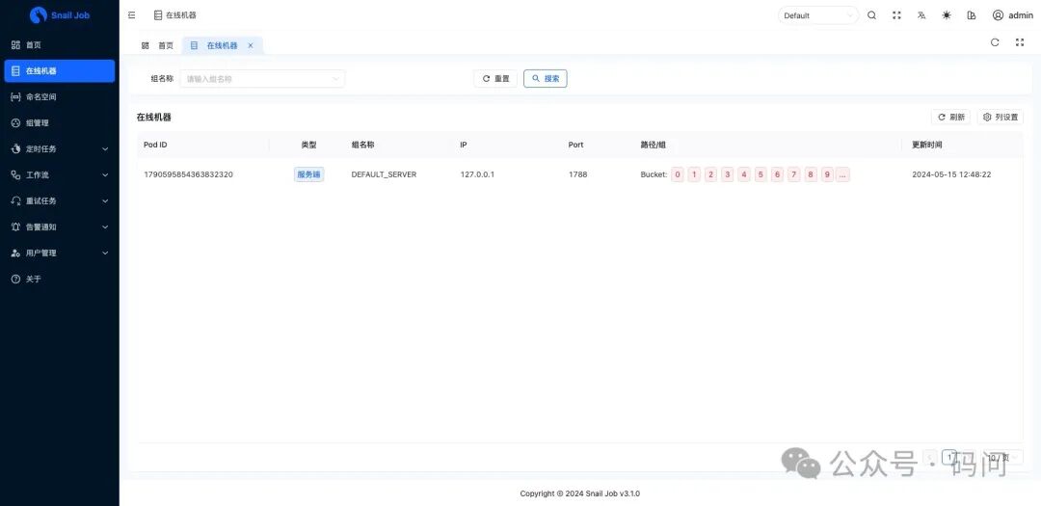The width and height of the screenshot is (1041, 506).
Task: Open the 列设置 column settings
Action: [1001, 117]
